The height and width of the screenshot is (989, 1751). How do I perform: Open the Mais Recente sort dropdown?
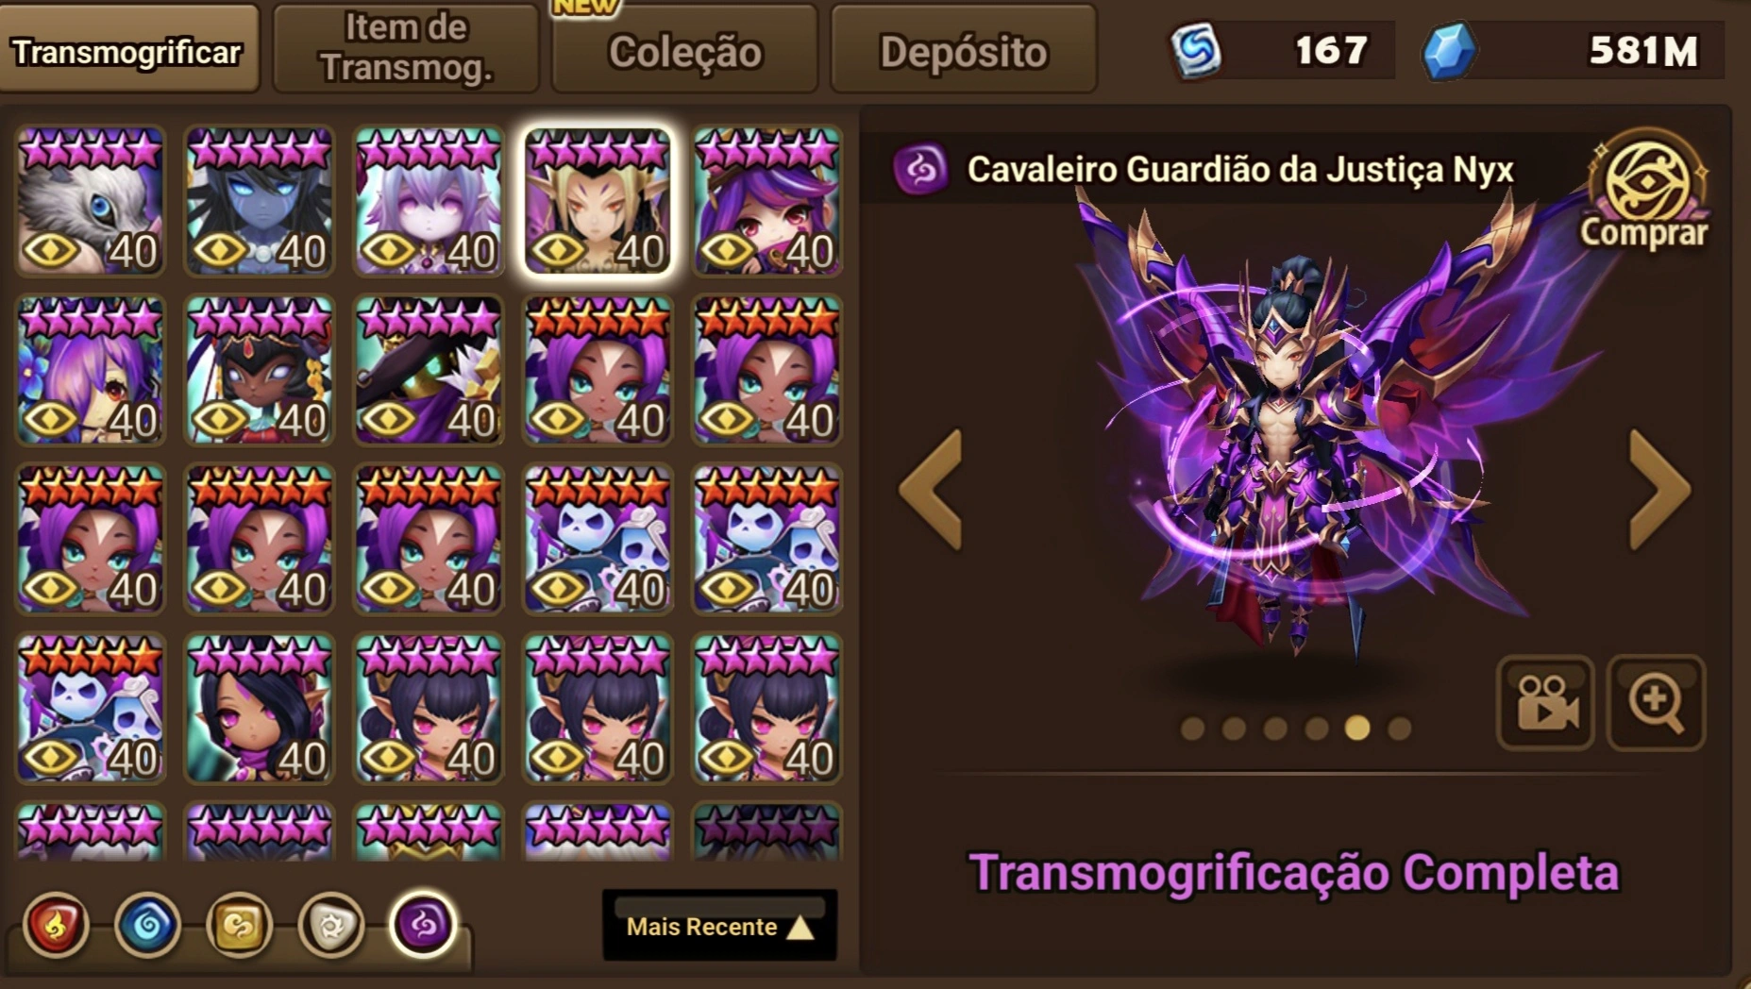pyautogui.click(x=720, y=926)
